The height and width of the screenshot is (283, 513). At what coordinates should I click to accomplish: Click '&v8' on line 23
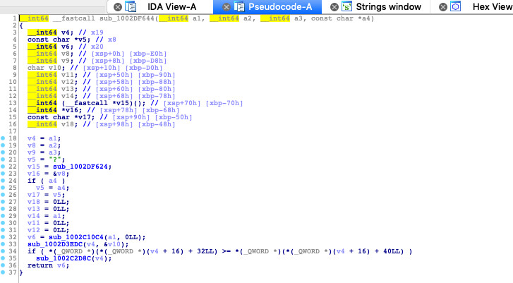pyautogui.click(x=59, y=174)
